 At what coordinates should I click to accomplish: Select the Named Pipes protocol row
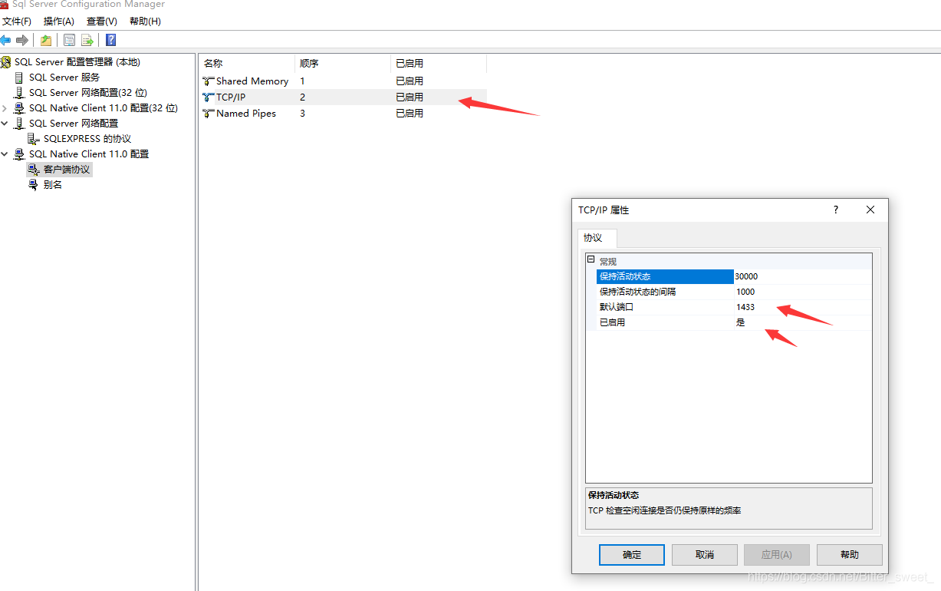343,113
